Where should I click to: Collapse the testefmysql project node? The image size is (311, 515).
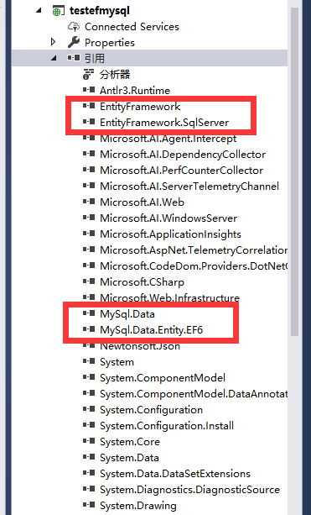click(39, 11)
